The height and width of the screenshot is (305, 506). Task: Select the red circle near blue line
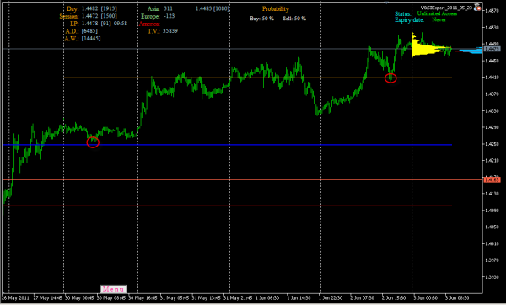tap(93, 142)
